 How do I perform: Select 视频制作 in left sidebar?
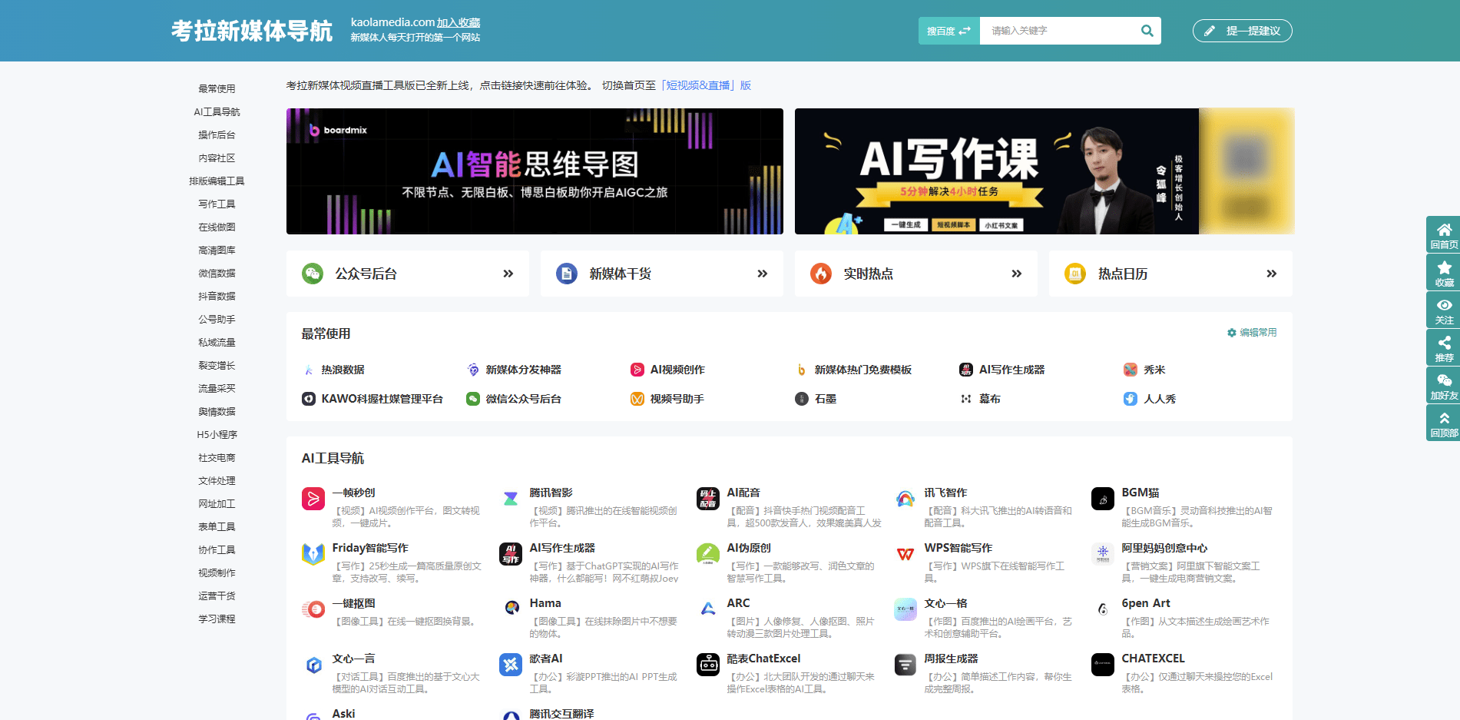(217, 572)
